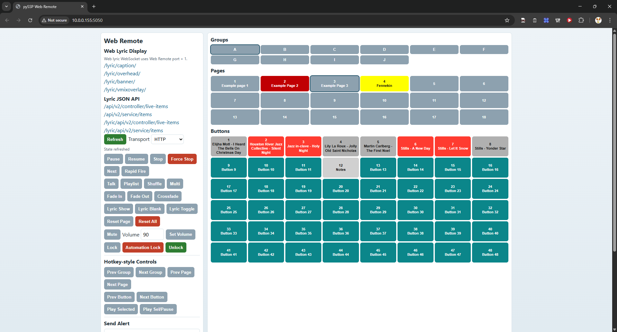Image resolution: width=617 pixels, height=332 pixels.
Task: Open the blue grid extension icon
Action: coord(546,20)
